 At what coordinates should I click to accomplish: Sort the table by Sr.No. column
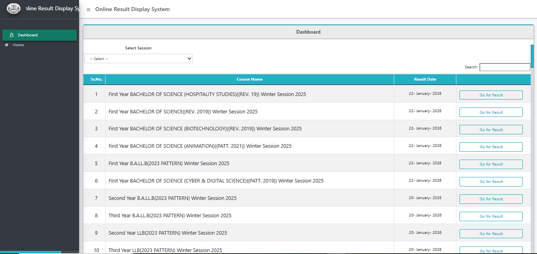[96, 79]
